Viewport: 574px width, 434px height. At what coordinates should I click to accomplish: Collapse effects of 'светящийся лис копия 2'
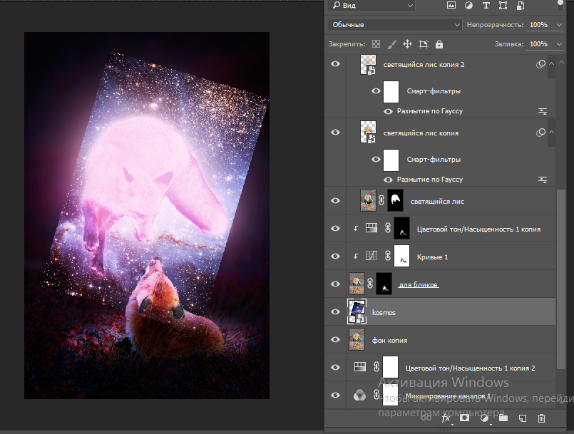pyautogui.click(x=552, y=63)
